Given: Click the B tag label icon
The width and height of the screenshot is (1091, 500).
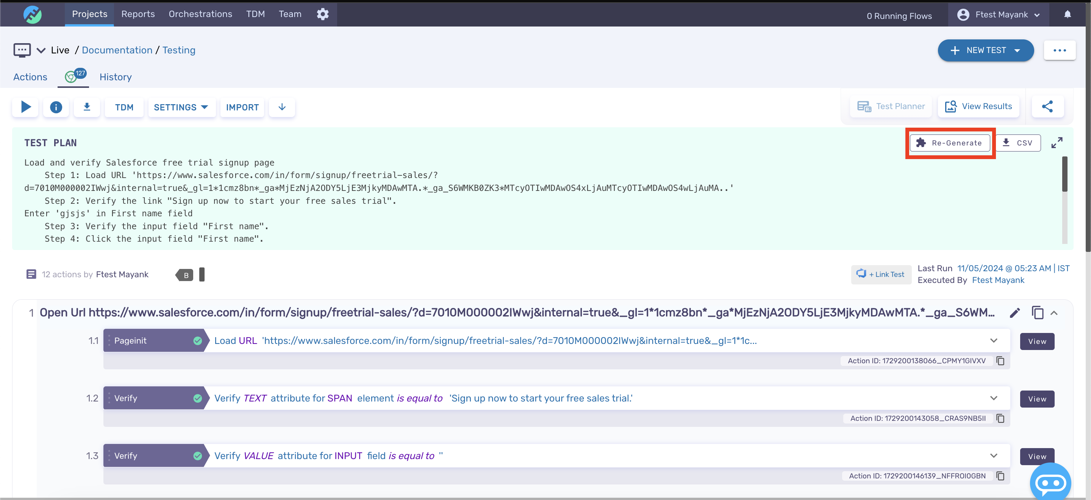Looking at the screenshot, I should point(184,275).
